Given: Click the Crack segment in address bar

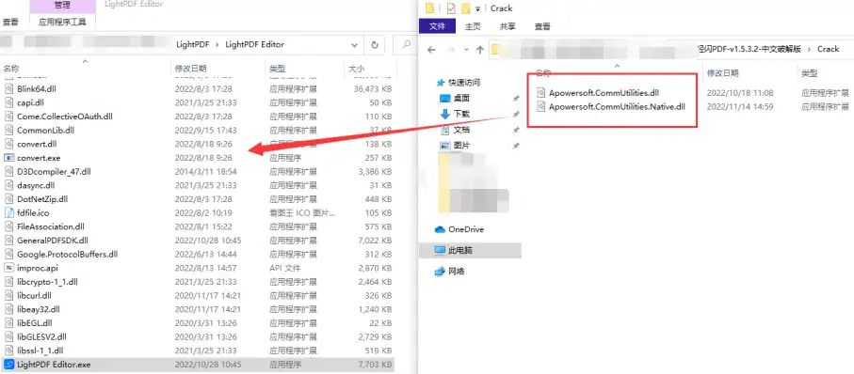Looking at the screenshot, I should pos(828,49).
